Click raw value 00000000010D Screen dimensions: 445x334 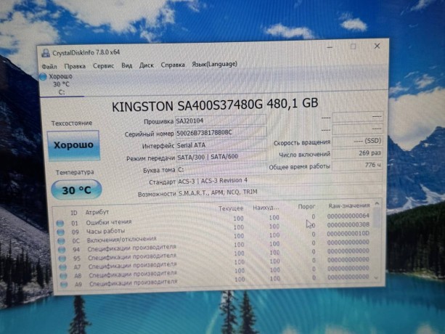[348, 234]
